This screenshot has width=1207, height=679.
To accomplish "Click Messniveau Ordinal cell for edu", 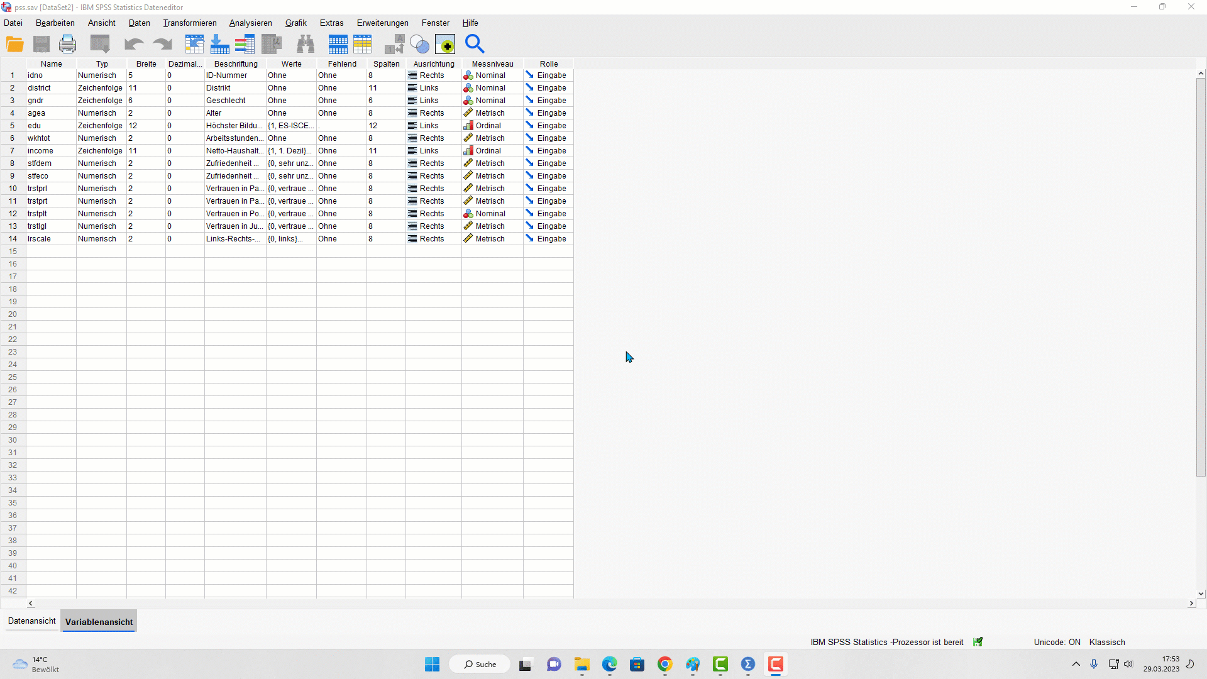I will pos(492,126).
